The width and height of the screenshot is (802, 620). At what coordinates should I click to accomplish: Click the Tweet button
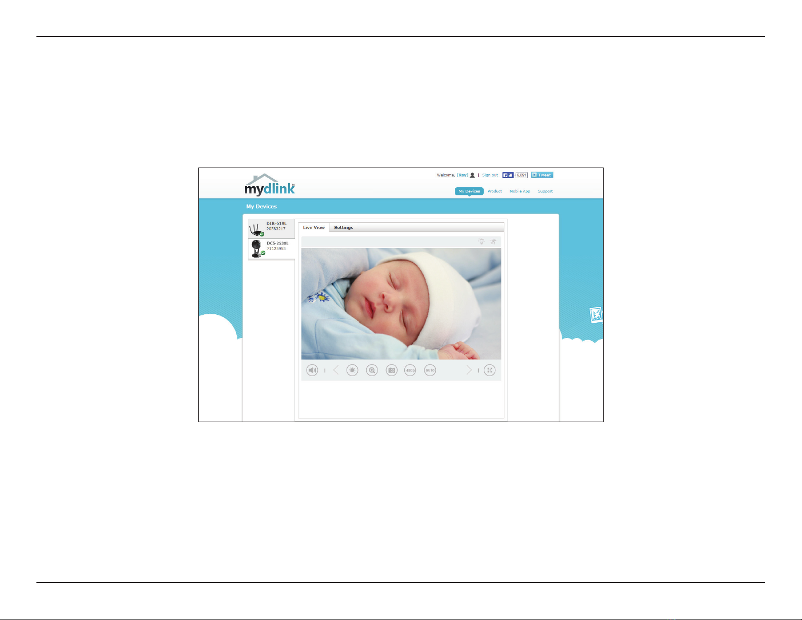coord(542,175)
